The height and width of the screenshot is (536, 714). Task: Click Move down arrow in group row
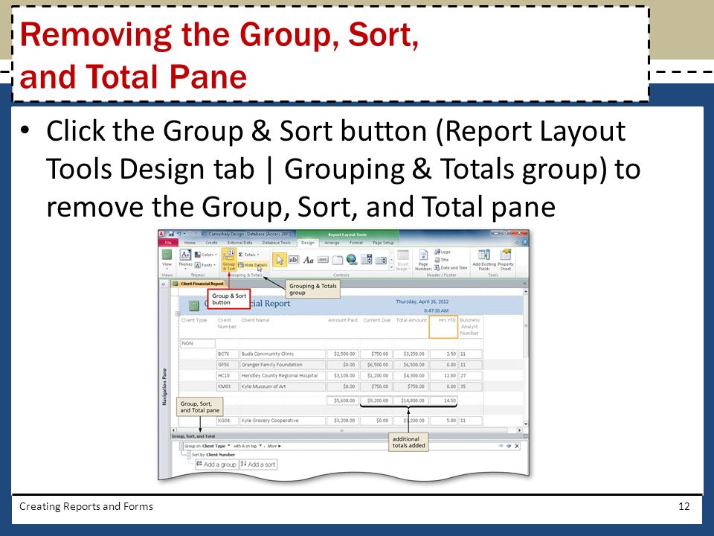[x=509, y=446]
